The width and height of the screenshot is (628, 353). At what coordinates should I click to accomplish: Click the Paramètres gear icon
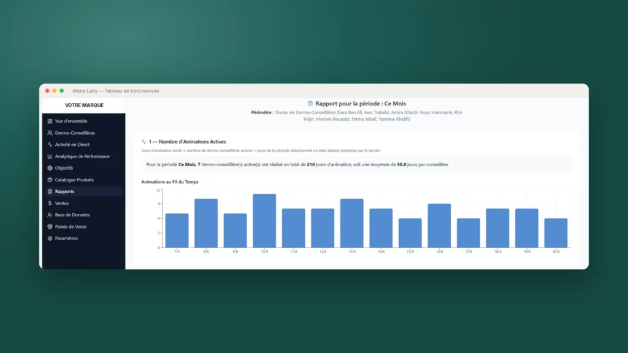50,238
